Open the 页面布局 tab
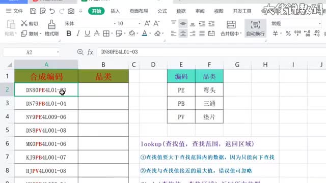 (x=139, y=11)
